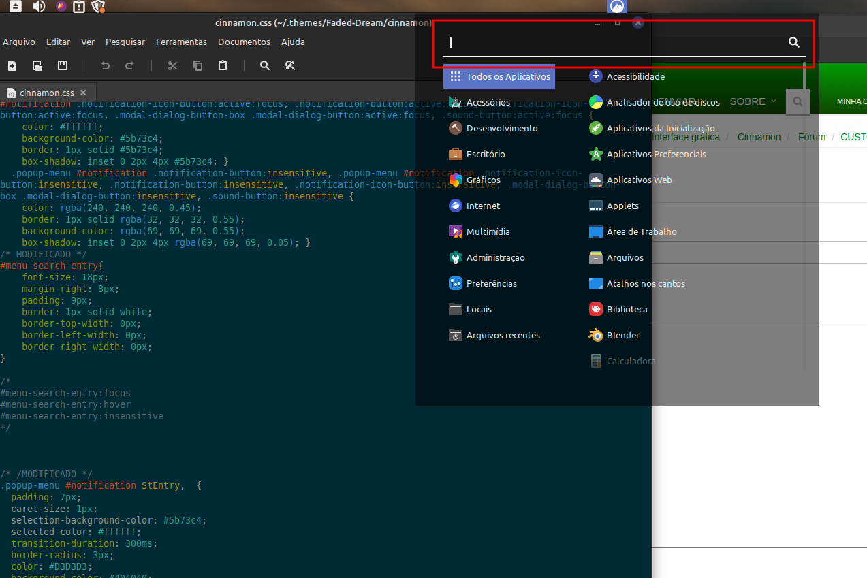The width and height of the screenshot is (867, 578).
Task: Redo using the toolbar arrow icon
Action: click(x=129, y=66)
